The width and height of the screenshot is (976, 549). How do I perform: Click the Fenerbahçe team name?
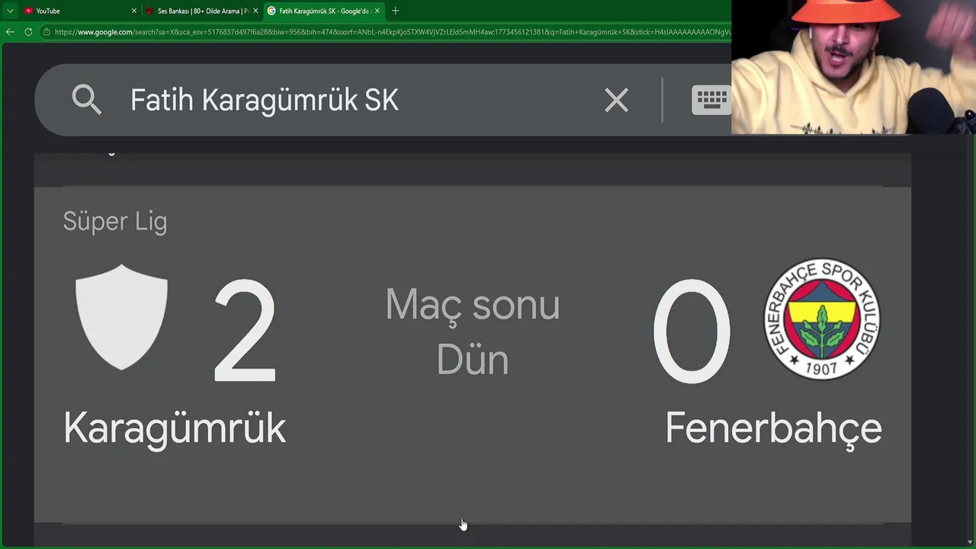(x=773, y=428)
